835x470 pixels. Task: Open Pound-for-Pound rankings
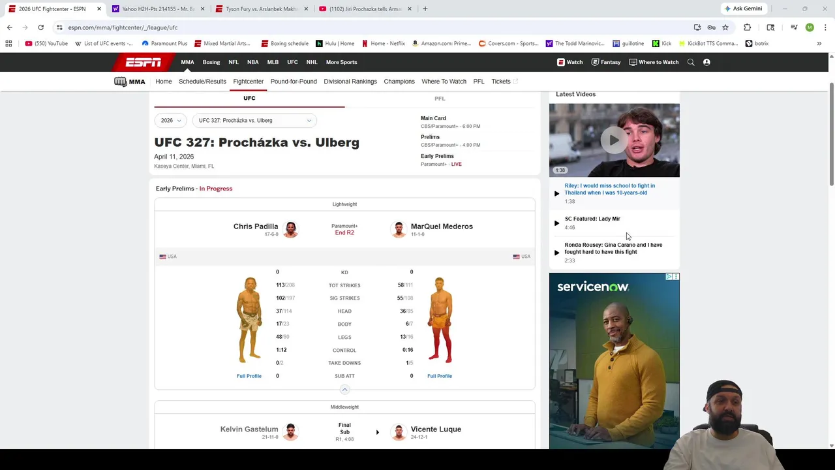point(294,82)
